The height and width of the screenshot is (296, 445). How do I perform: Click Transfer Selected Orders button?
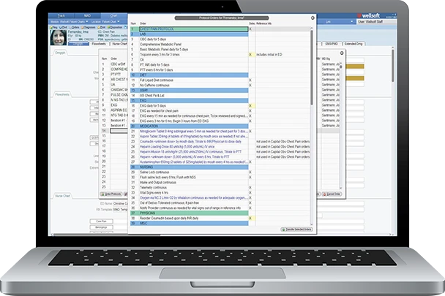tap(296, 229)
